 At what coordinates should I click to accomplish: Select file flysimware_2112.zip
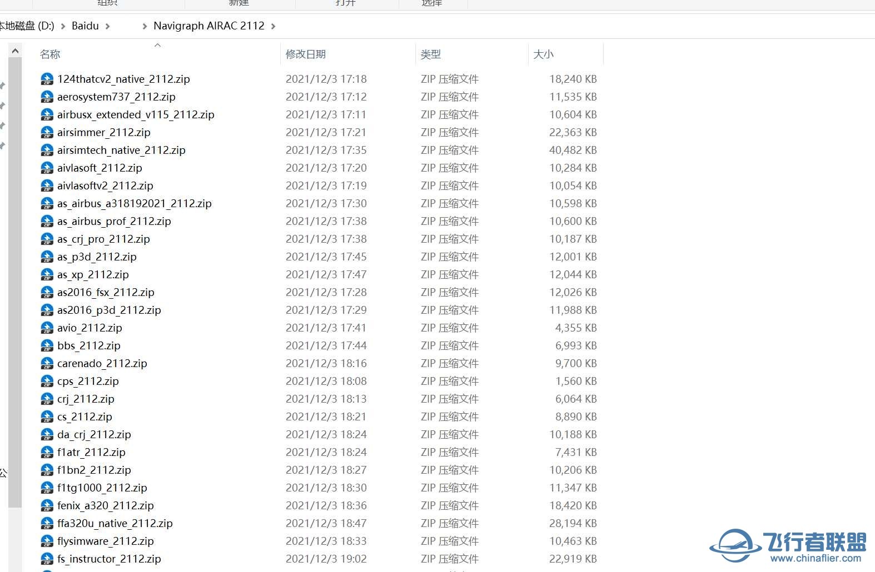[x=106, y=541]
